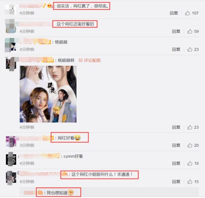205x198 pixels.
Task: Reply to the 求通道 comment
Action: [176, 182]
